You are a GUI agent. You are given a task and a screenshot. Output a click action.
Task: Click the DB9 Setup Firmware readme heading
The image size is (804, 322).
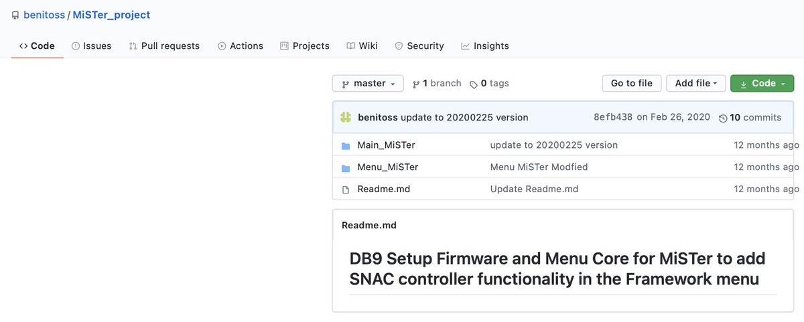tap(557, 269)
